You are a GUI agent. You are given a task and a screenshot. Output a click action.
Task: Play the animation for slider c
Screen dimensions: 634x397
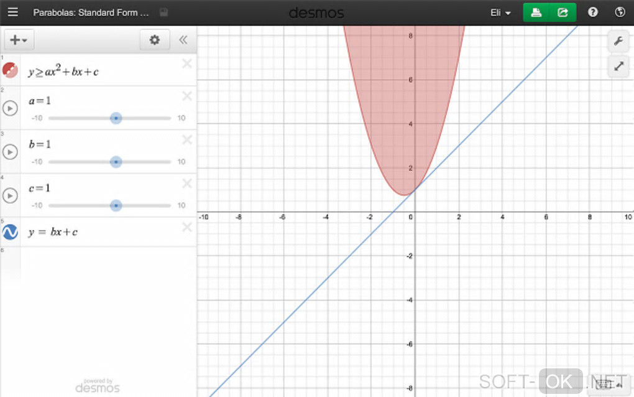(x=10, y=195)
